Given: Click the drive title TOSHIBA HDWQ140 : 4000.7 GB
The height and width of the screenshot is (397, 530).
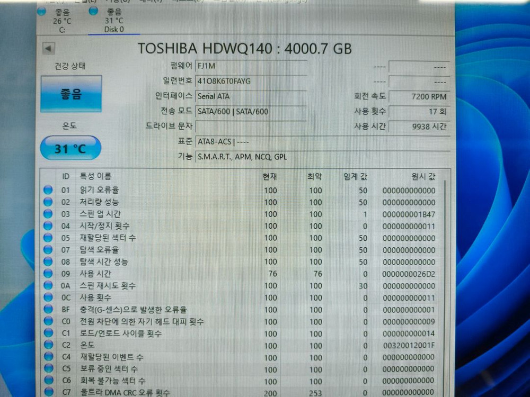Looking at the screenshot, I should pyautogui.click(x=245, y=49).
